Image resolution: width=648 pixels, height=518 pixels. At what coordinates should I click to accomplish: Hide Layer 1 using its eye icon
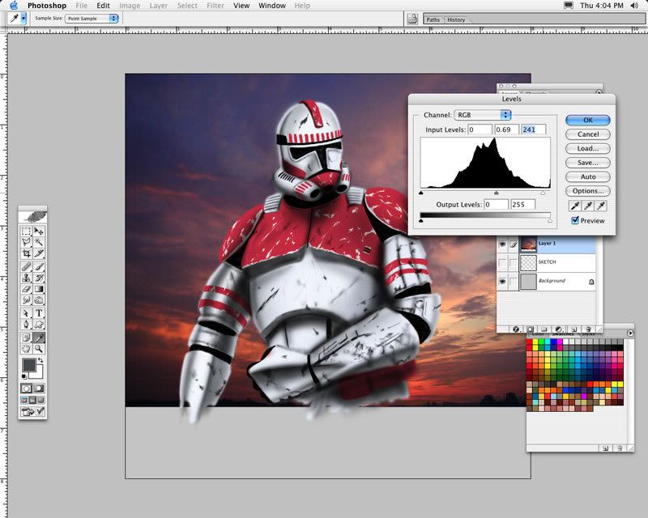tap(502, 244)
